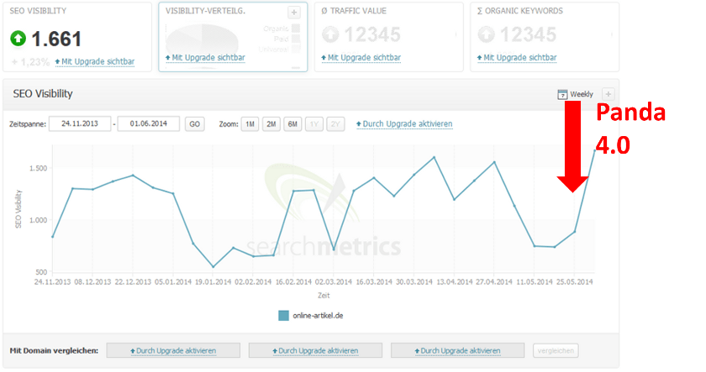Viewport: 706px width, 372px height.
Task: Click the green up-arrow SEO Visibility icon
Action: (18, 39)
